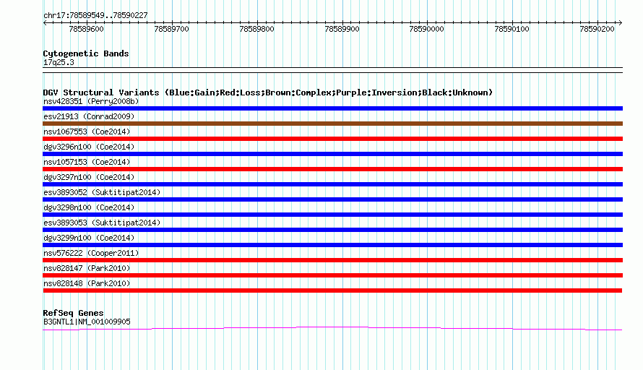Click the 78590100 ruler position label
The height and width of the screenshot is (370, 643).
click(x=512, y=29)
